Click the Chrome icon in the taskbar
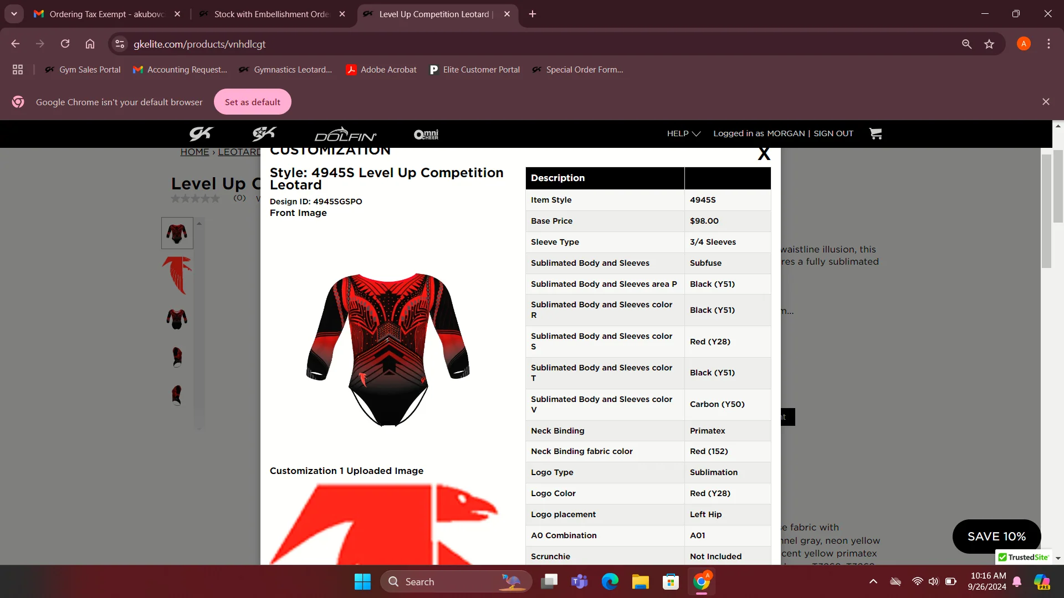Viewport: 1064px width, 598px height. pyautogui.click(x=702, y=581)
